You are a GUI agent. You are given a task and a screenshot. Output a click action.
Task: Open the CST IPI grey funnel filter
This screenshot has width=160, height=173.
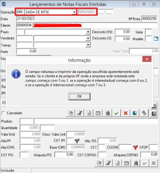(77, 141)
